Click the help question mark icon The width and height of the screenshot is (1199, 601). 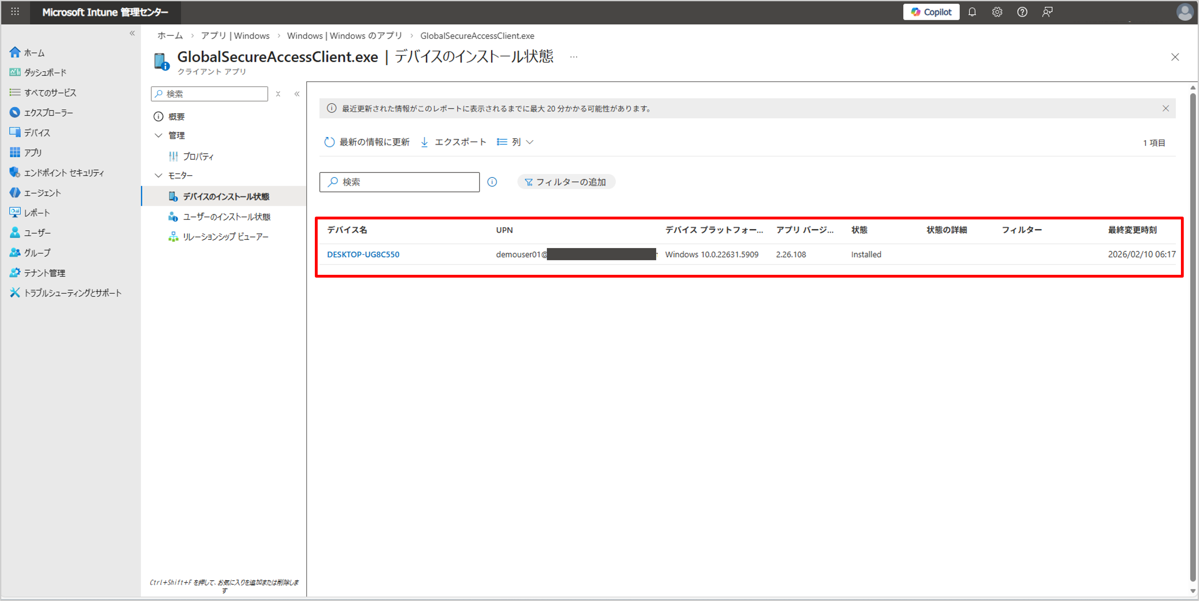[x=1022, y=12]
